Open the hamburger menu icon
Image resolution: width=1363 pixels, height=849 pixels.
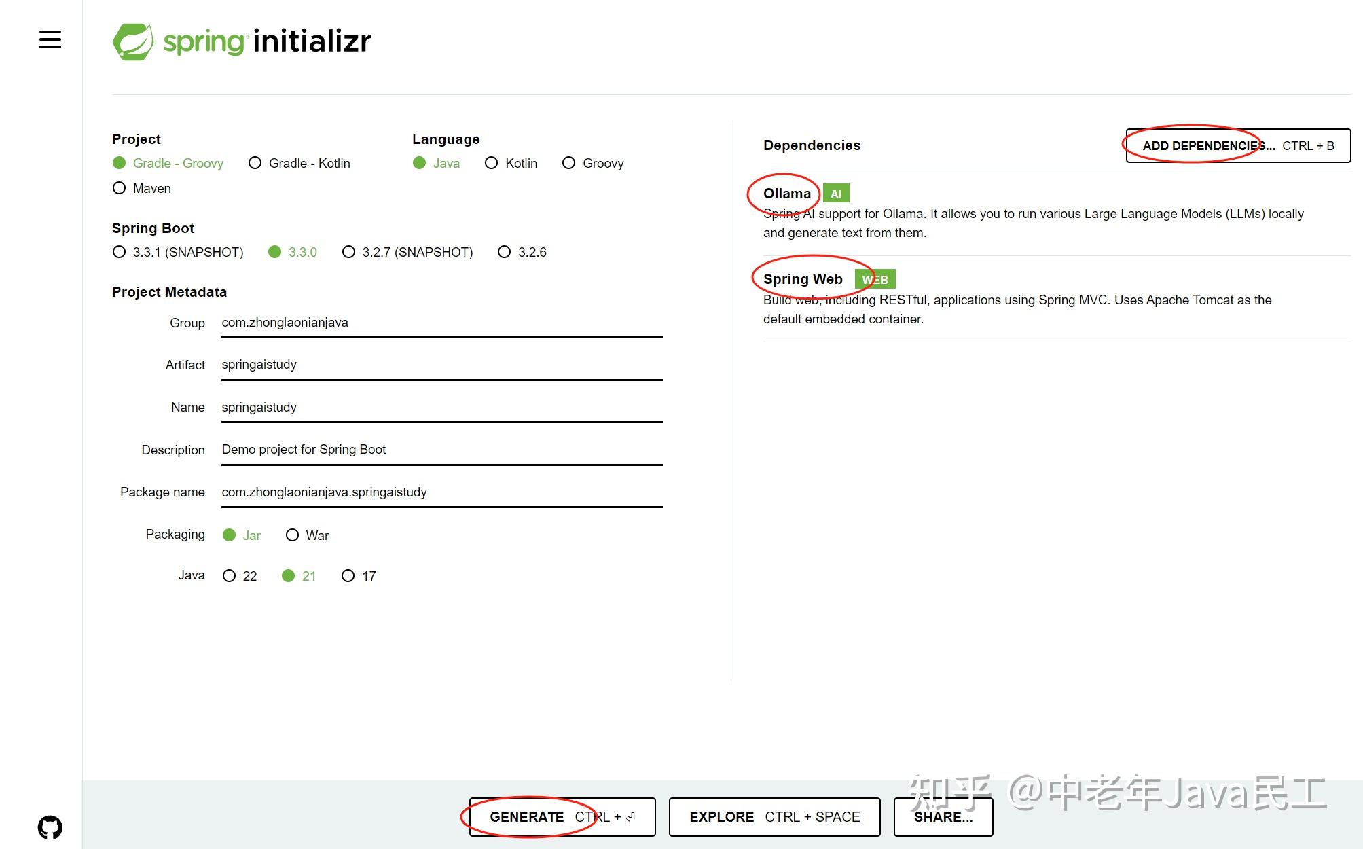click(50, 40)
